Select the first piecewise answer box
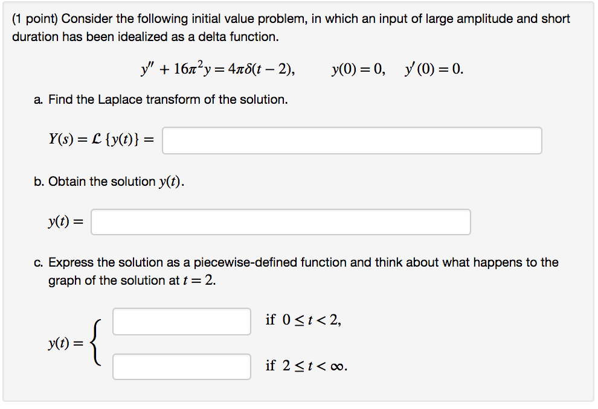The width and height of the screenshot is (598, 409). pos(181,322)
